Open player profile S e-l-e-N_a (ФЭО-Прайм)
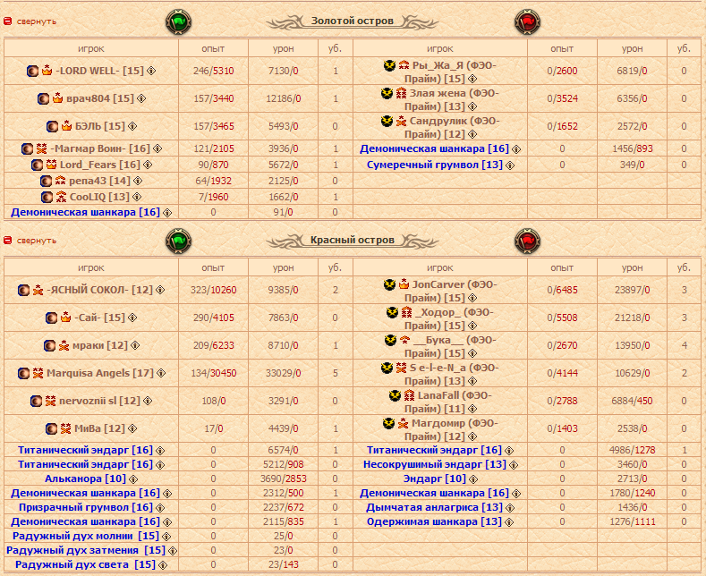706x576 pixels. click(x=452, y=375)
